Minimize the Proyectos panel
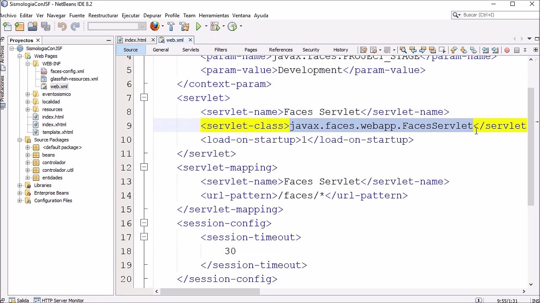 (x=109, y=40)
